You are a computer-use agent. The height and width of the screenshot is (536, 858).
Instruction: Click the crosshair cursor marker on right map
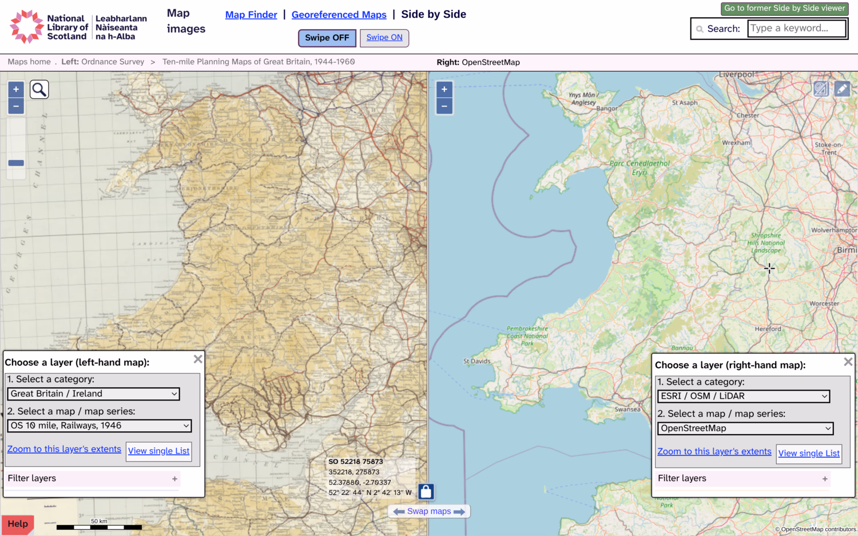(769, 268)
